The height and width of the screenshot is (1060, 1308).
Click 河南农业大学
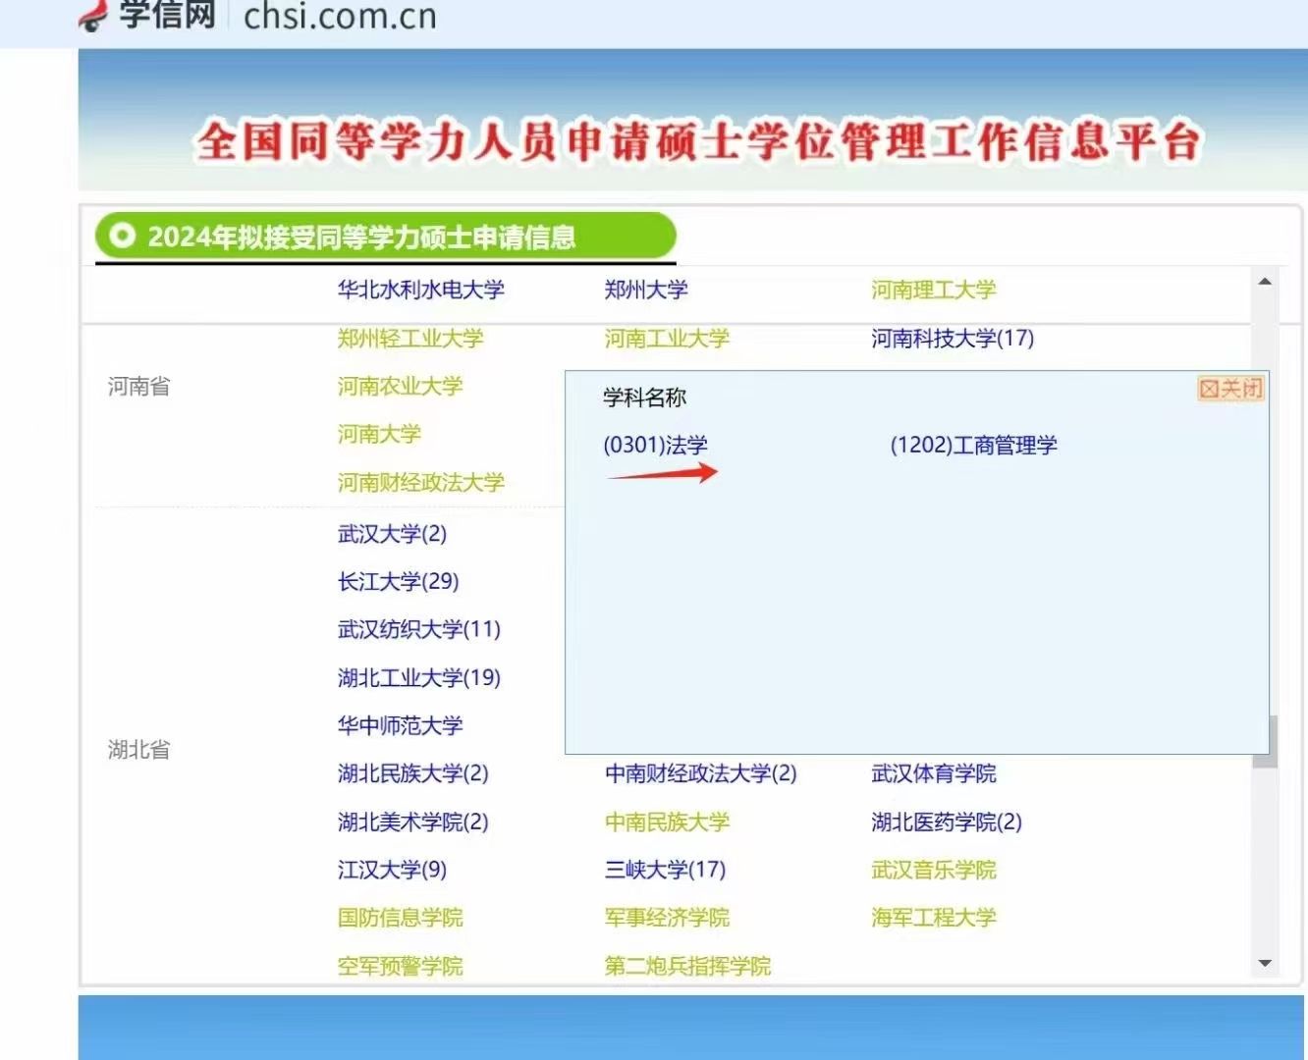[x=400, y=386]
